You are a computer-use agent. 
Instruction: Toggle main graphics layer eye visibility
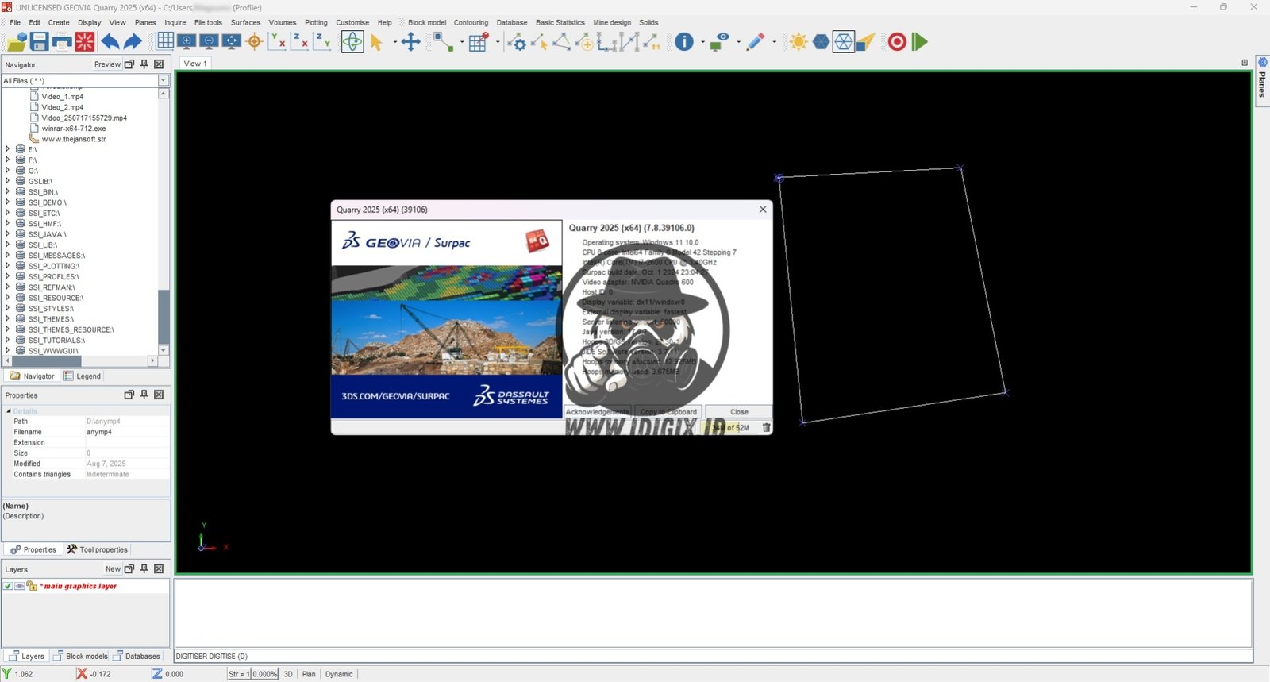tap(20, 586)
